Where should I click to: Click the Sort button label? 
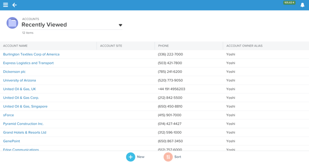click(178, 157)
